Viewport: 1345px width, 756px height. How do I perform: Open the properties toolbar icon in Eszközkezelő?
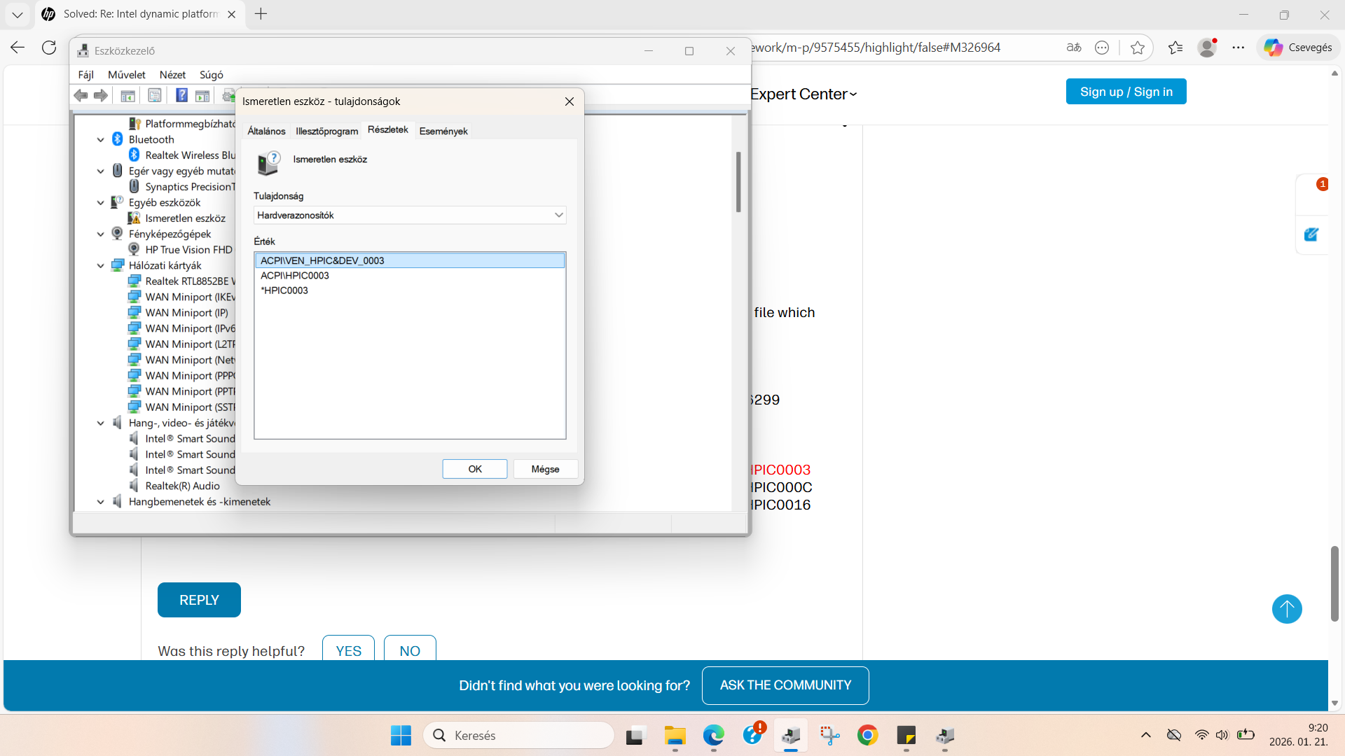(155, 96)
